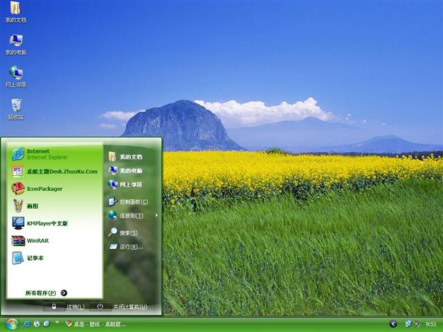Image resolution: width=443 pixels, height=332 pixels.
Task: Open the 我的文档 desktop icon
Action: [15, 12]
